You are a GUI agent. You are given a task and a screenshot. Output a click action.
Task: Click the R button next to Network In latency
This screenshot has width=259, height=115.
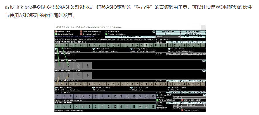(204, 95)
